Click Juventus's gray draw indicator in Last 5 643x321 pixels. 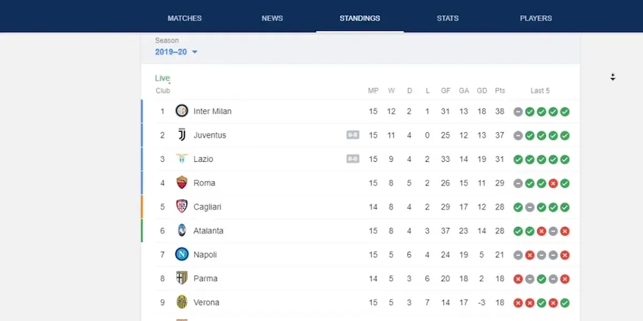tap(518, 135)
